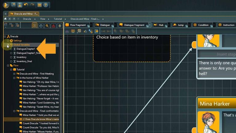Open the envelope message icon
The width and height of the screenshot is (236, 133).
tap(39, 5)
